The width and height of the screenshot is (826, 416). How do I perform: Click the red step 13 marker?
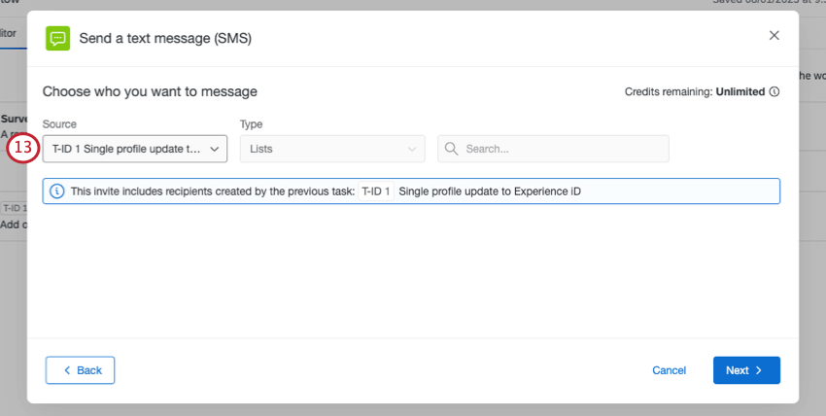[24, 149]
